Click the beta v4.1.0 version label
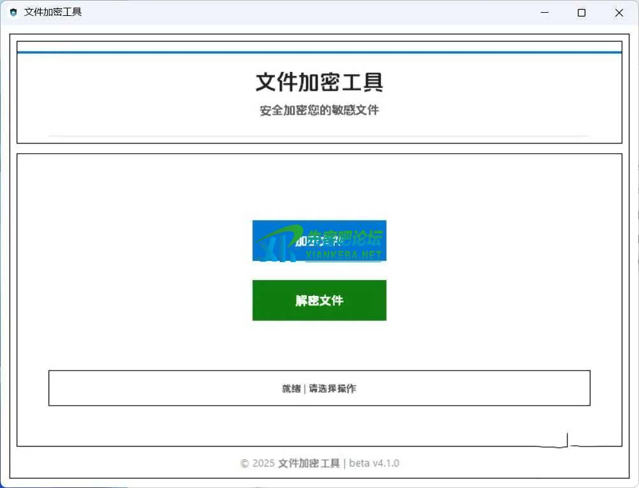 [x=374, y=463]
